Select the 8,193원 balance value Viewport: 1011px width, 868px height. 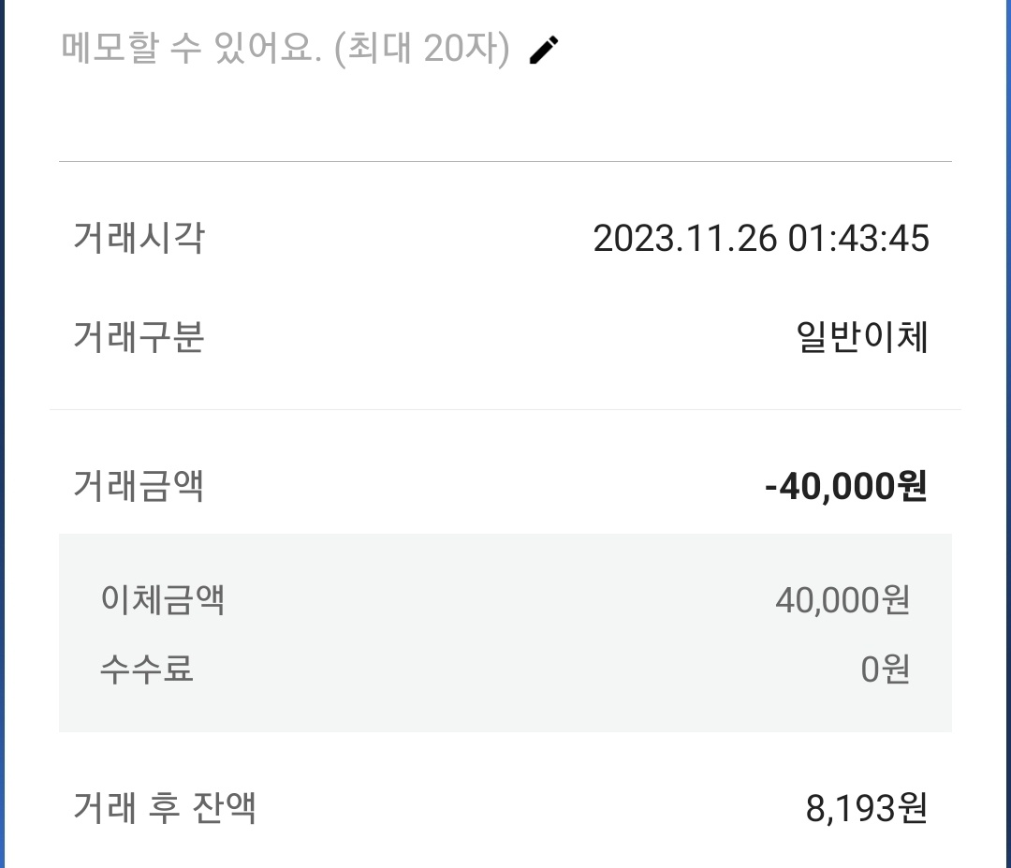[x=867, y=808]
